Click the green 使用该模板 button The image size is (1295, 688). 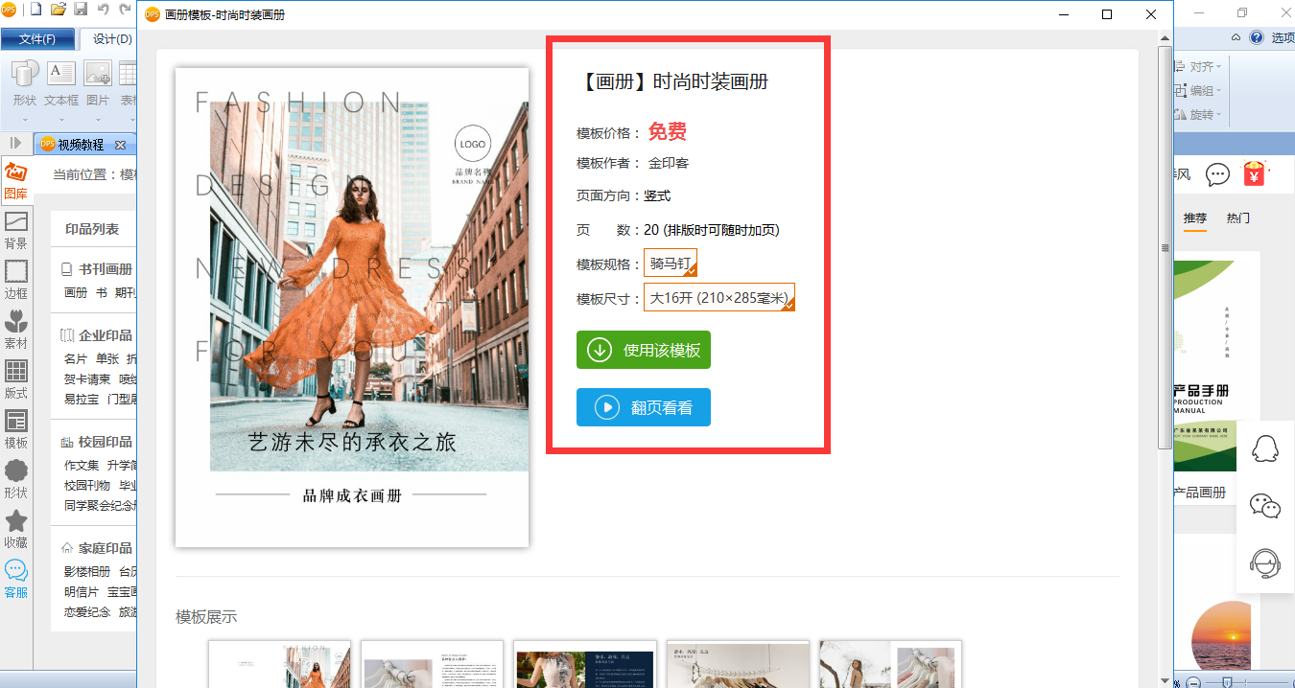(644, 350)
